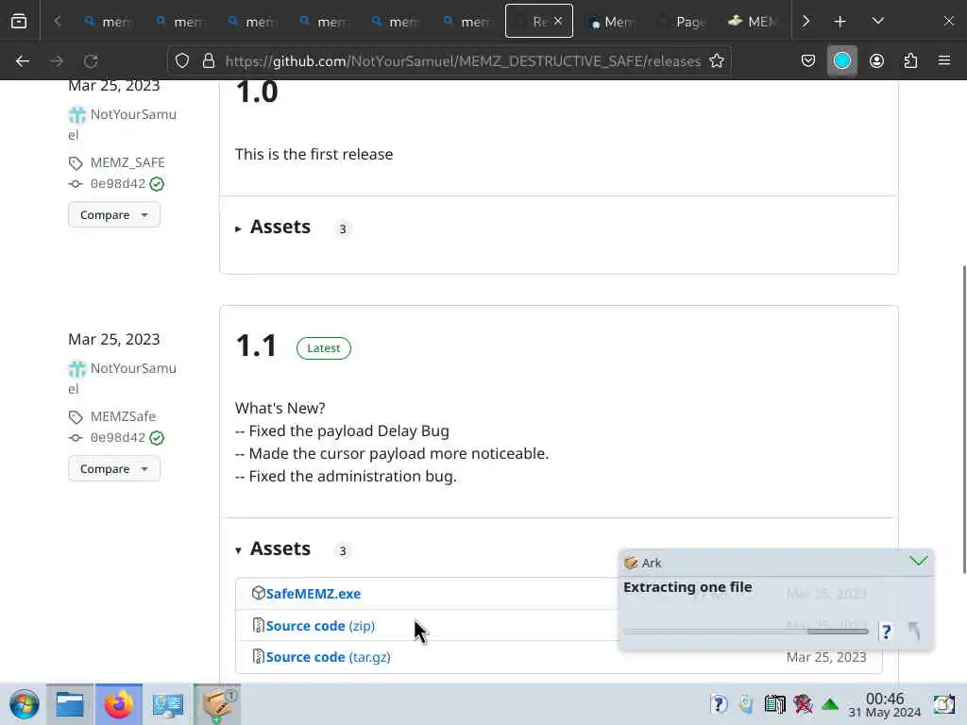This screenshot has height=725, width=967.
Task: Switch to the 'Page' tab
Action: point(684,22)
